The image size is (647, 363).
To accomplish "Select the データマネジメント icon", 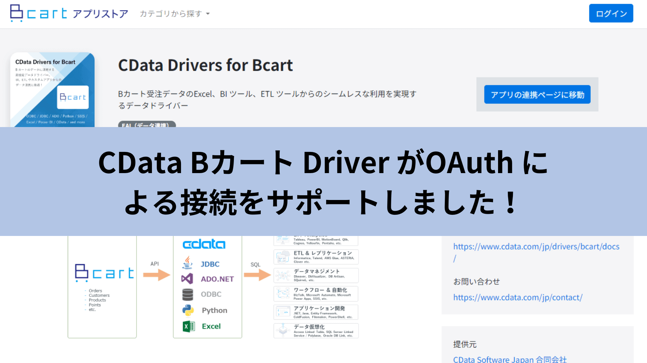I will (283, 275).
